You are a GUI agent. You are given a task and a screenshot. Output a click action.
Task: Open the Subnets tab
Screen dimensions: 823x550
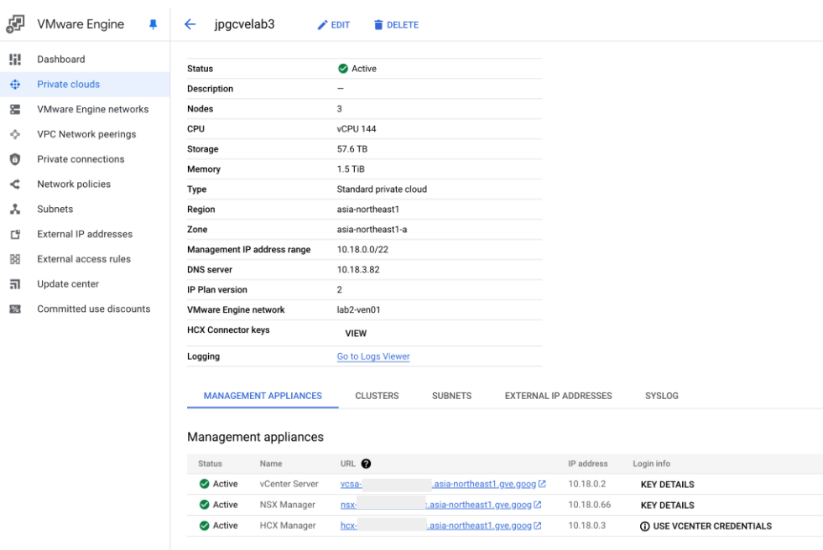(x=451, y=396)
